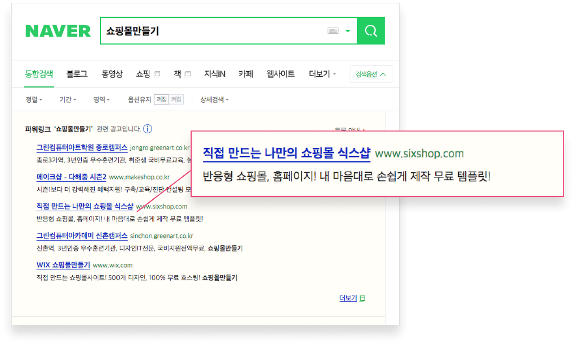This screenshot has height=345, width=575.
Task: Set 옵션유지 to 꺼짐
Action: [161, 100]
